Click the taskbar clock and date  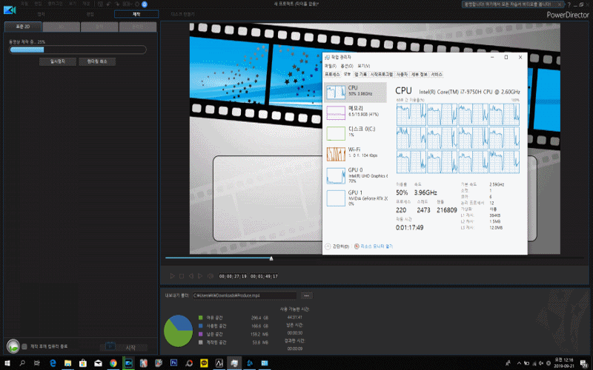564,363
